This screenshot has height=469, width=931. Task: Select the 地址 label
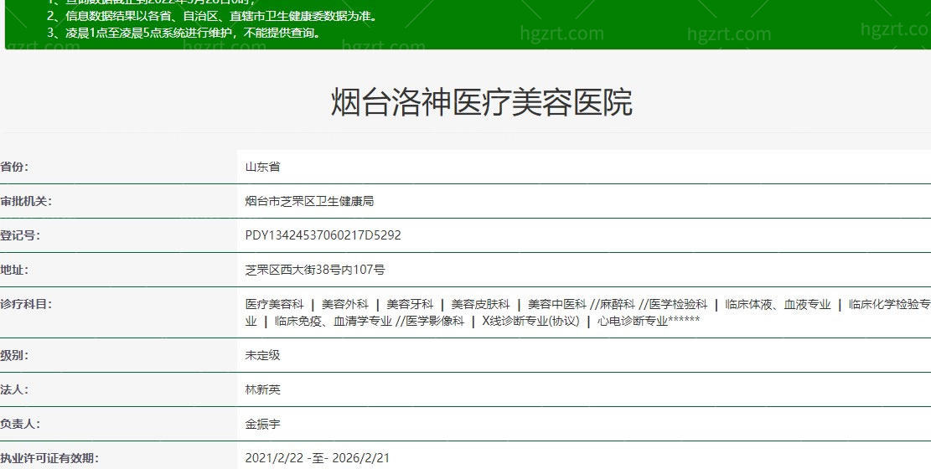tap(14, 271)
